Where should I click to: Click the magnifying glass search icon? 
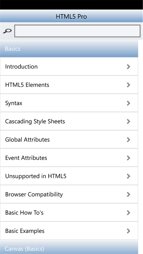7,31
